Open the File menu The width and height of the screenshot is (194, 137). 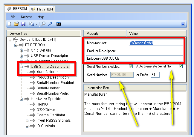pyautogui.click(x=13, y=17)
